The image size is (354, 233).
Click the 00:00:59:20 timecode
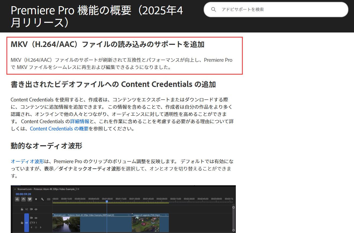(x=23, y=194)
